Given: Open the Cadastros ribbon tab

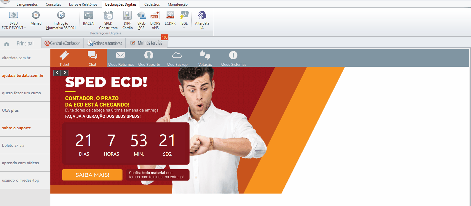Looking at the screenshot, I should (x=152, y=4).
